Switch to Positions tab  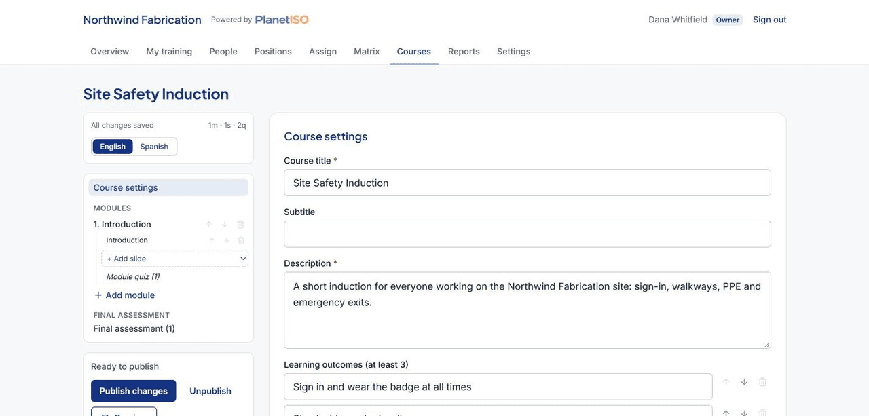pos(273,52)
